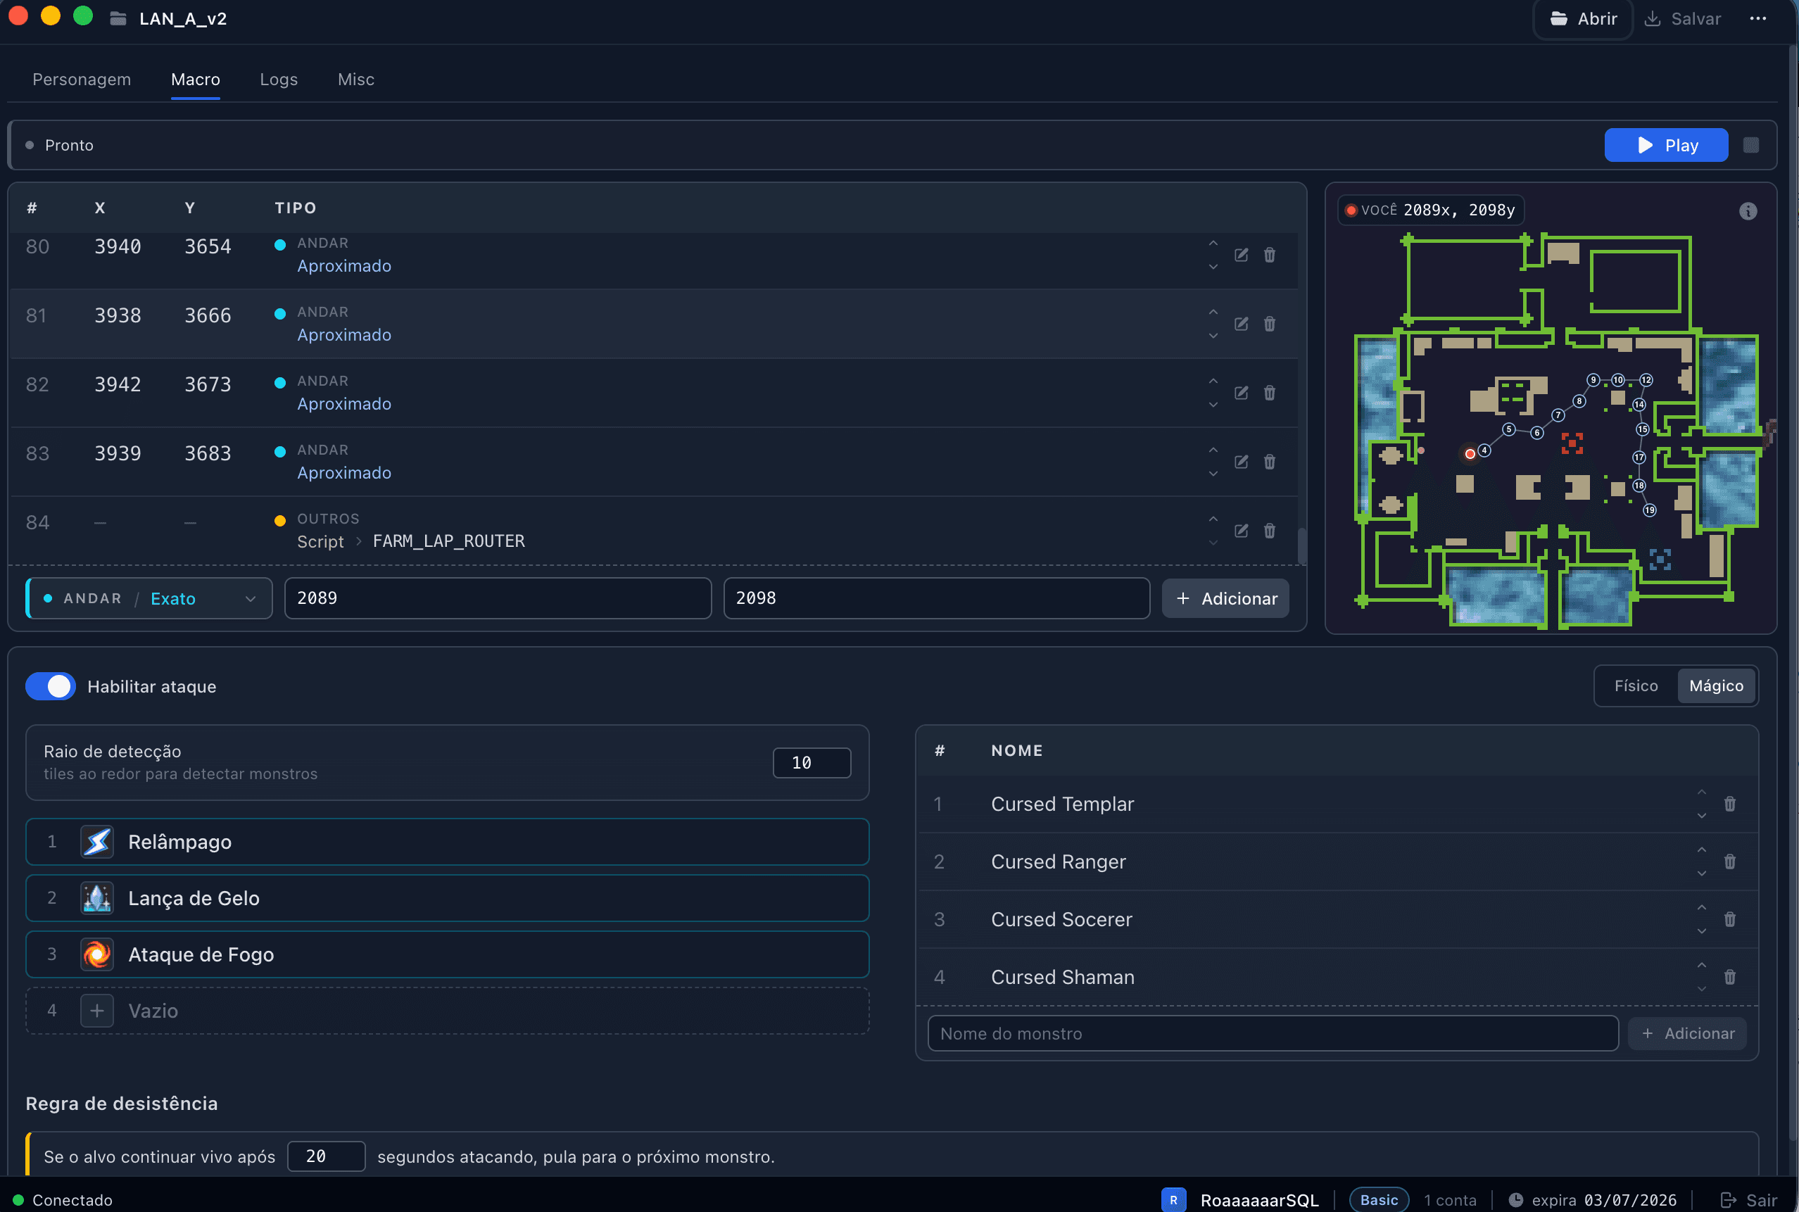Delete waypoint row 83
This screenshot has width=1799, height=1212.
1270,462
